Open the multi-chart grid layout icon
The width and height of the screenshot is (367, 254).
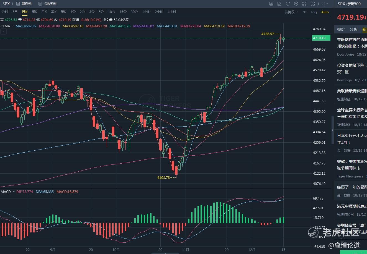tap(313, 4)
